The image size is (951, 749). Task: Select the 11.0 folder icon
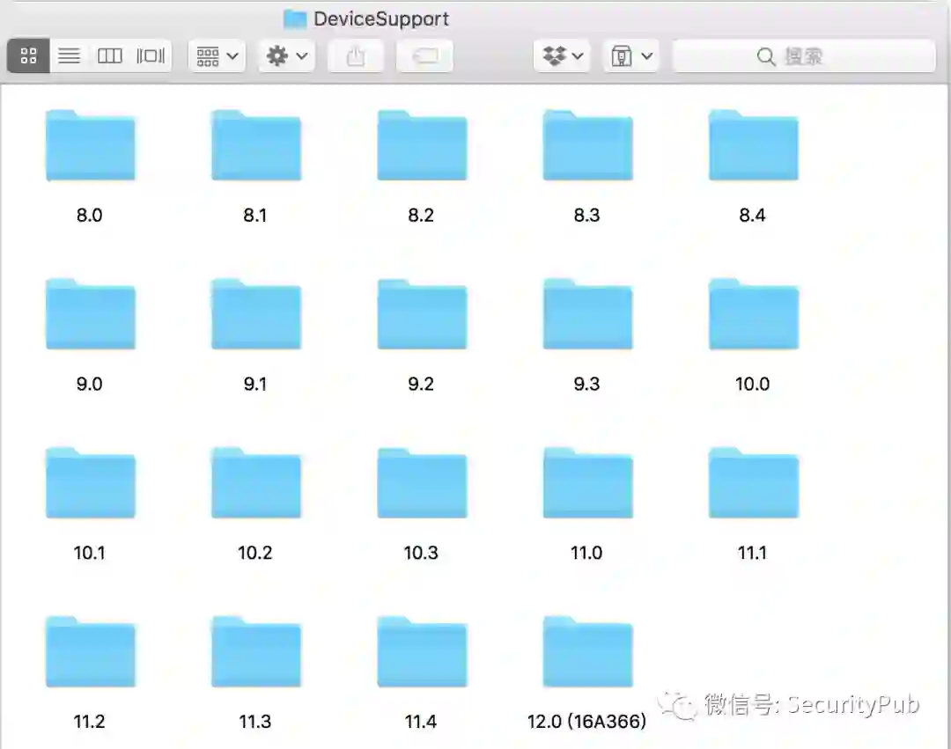[587, 483]
